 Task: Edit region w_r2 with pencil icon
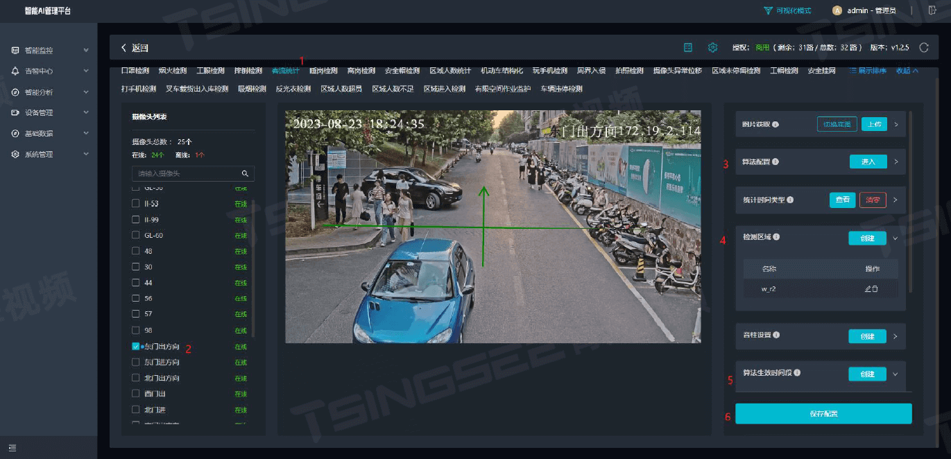tap(868, 289)
